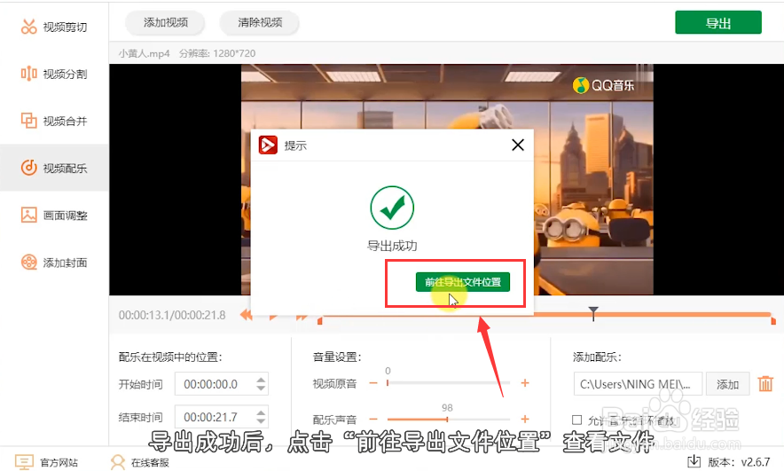Increase 结束时间 with the up arrow
784x471 pixels.
261,412
